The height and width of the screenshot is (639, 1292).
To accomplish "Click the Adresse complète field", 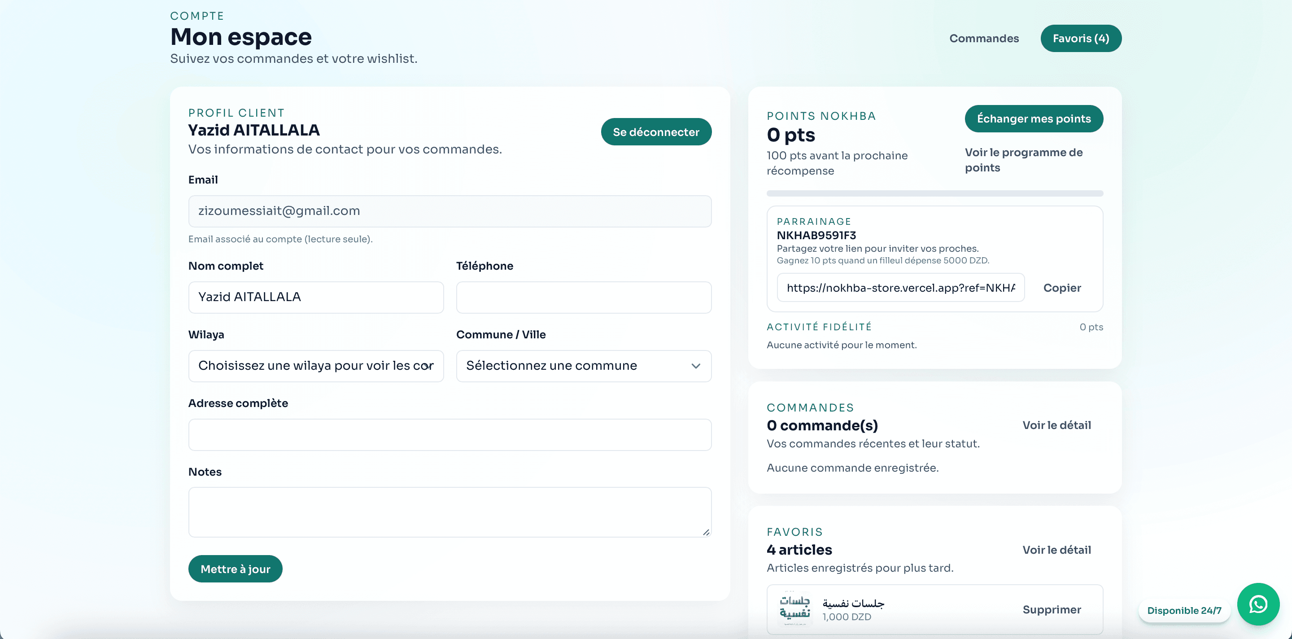I will (450, 434).
